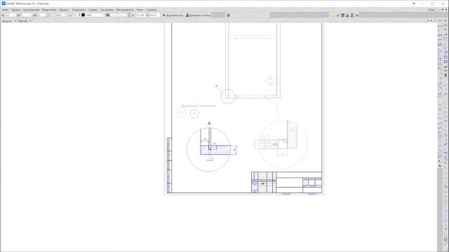Switch to the Модель tab
This screenshot has height=252, width=449.
coord(7,21)
